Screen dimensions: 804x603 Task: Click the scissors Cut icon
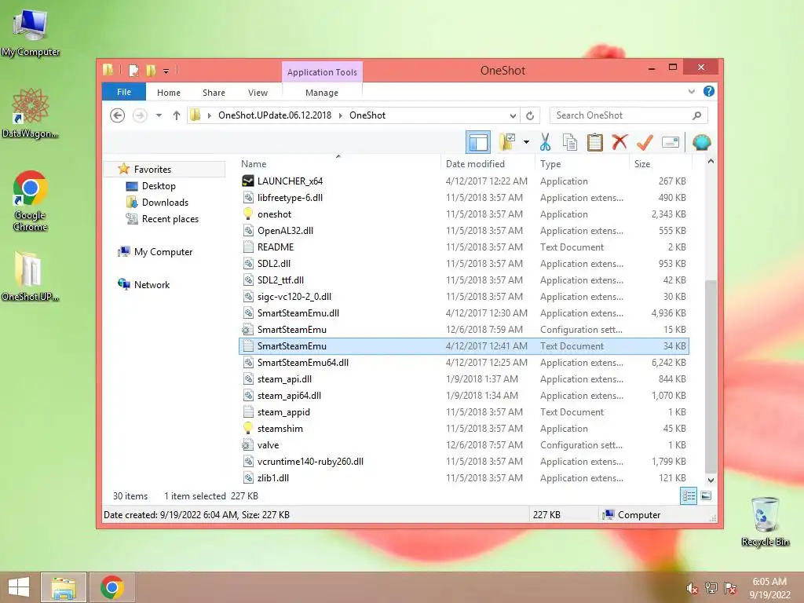[545, 143]
